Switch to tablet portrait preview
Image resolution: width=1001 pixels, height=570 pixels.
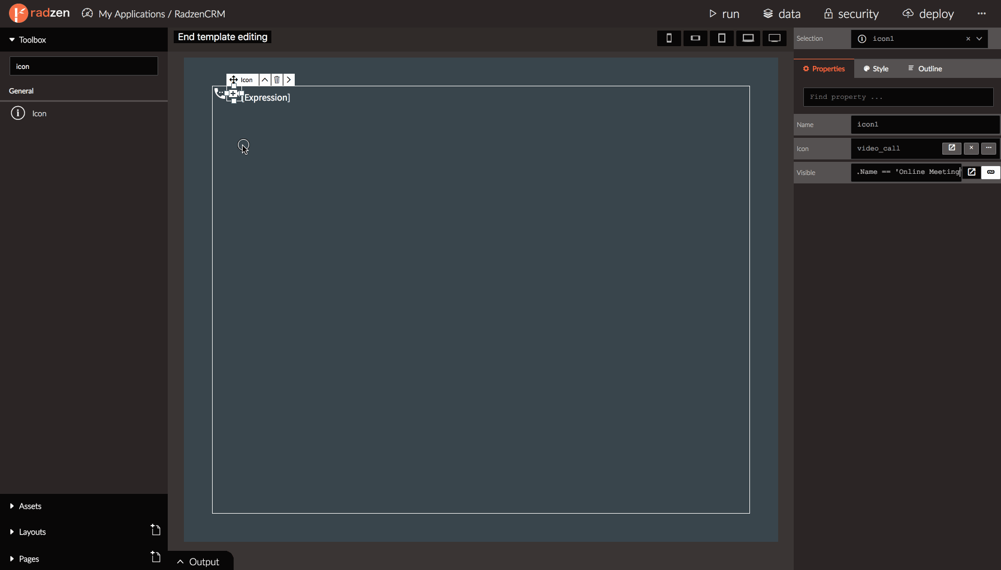721,38
